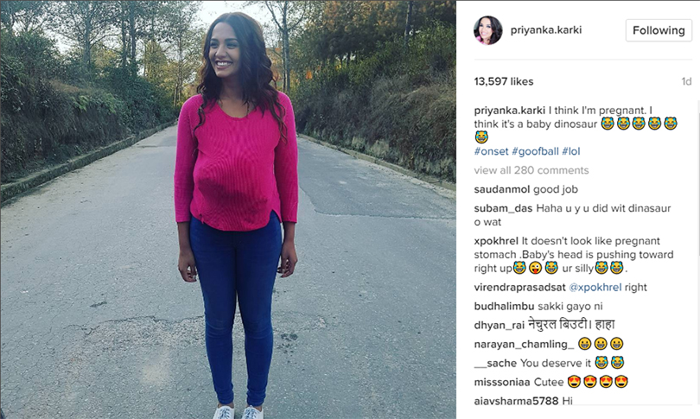
Task: Open dhyan_rai commenter profile
Action: [x=500, y=326]
